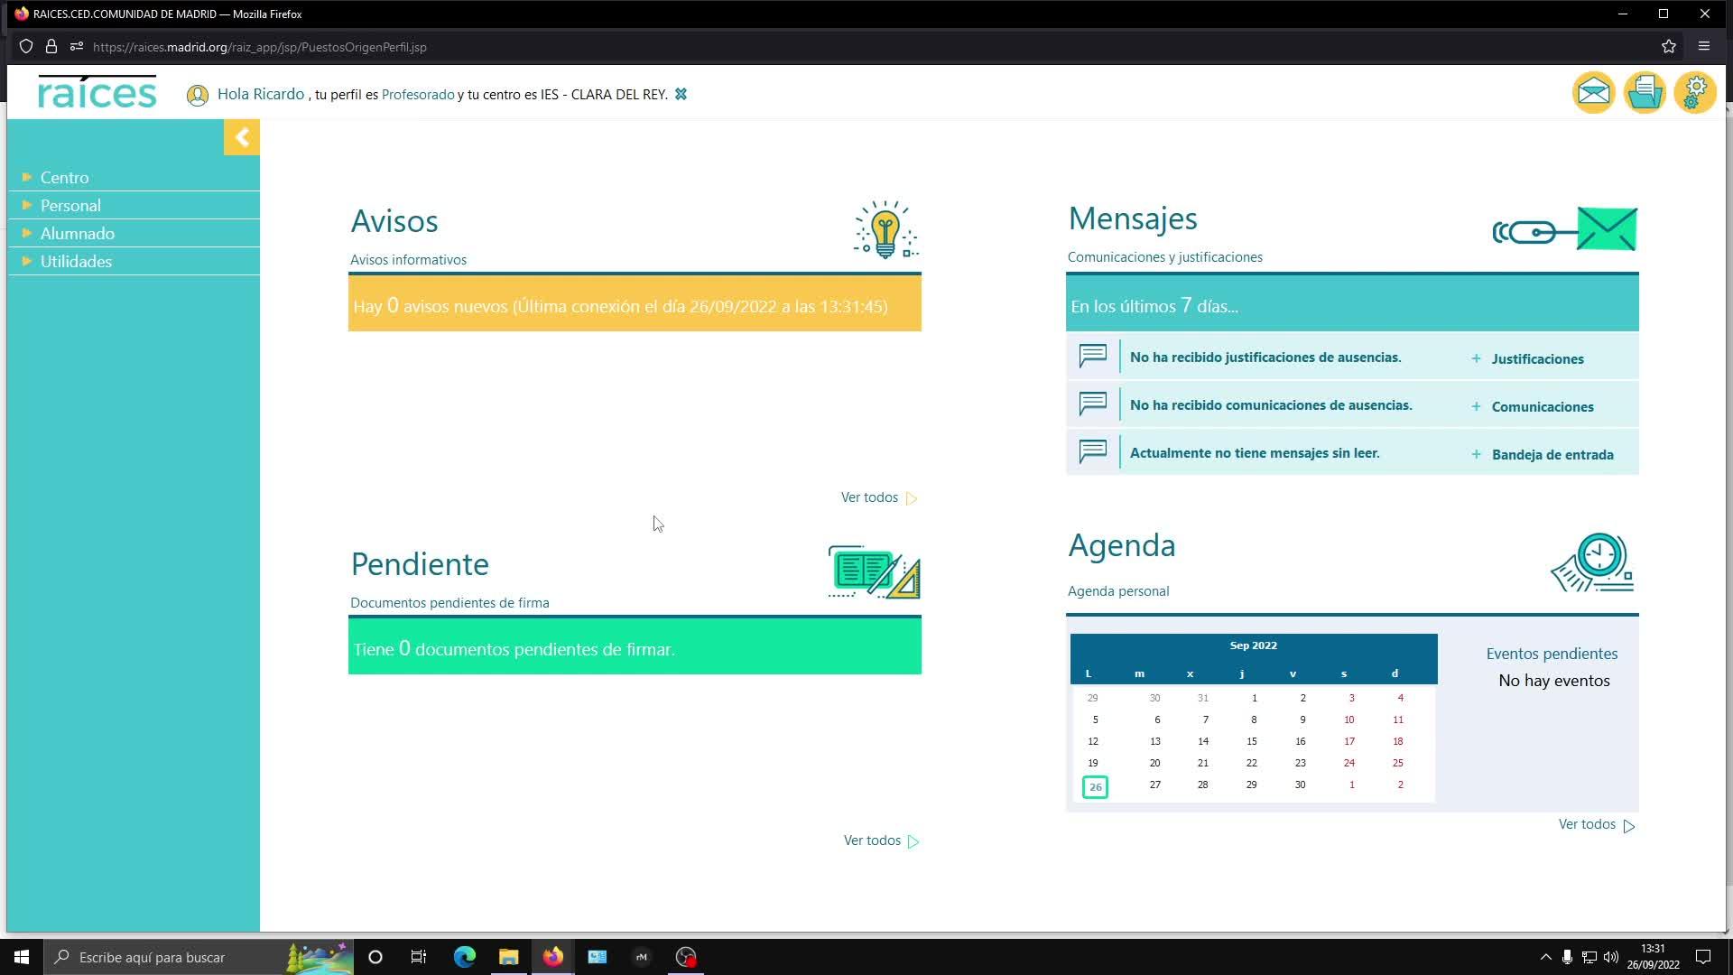Select day 27 in the calendar
This screenshot has width=1733, height=975.
(x=1154, y=785)
